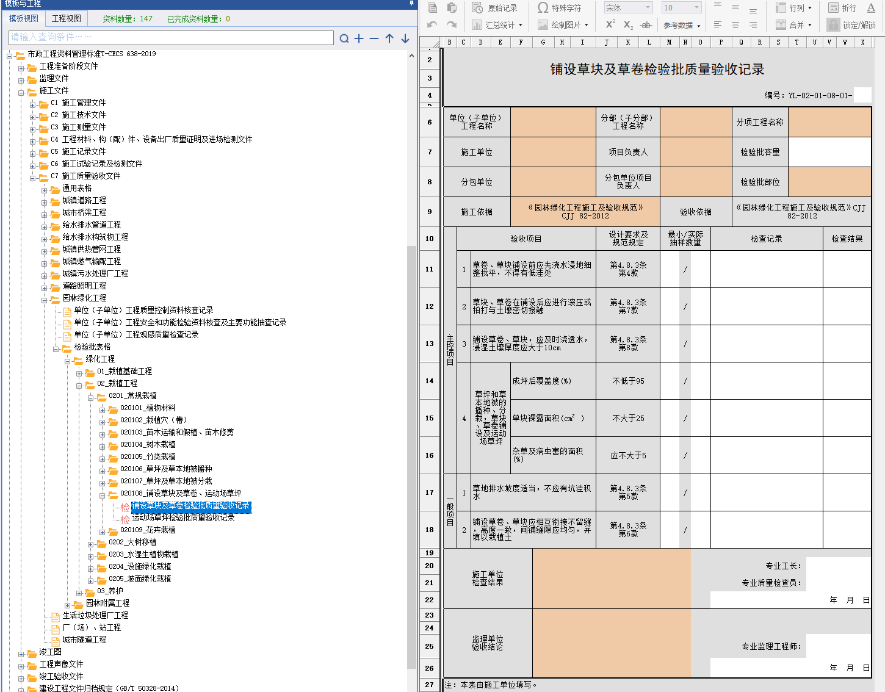The width and height of the screenshot is (885, 692).
Task: Expand 监理文件 folder node
Action: pos(21,81)
